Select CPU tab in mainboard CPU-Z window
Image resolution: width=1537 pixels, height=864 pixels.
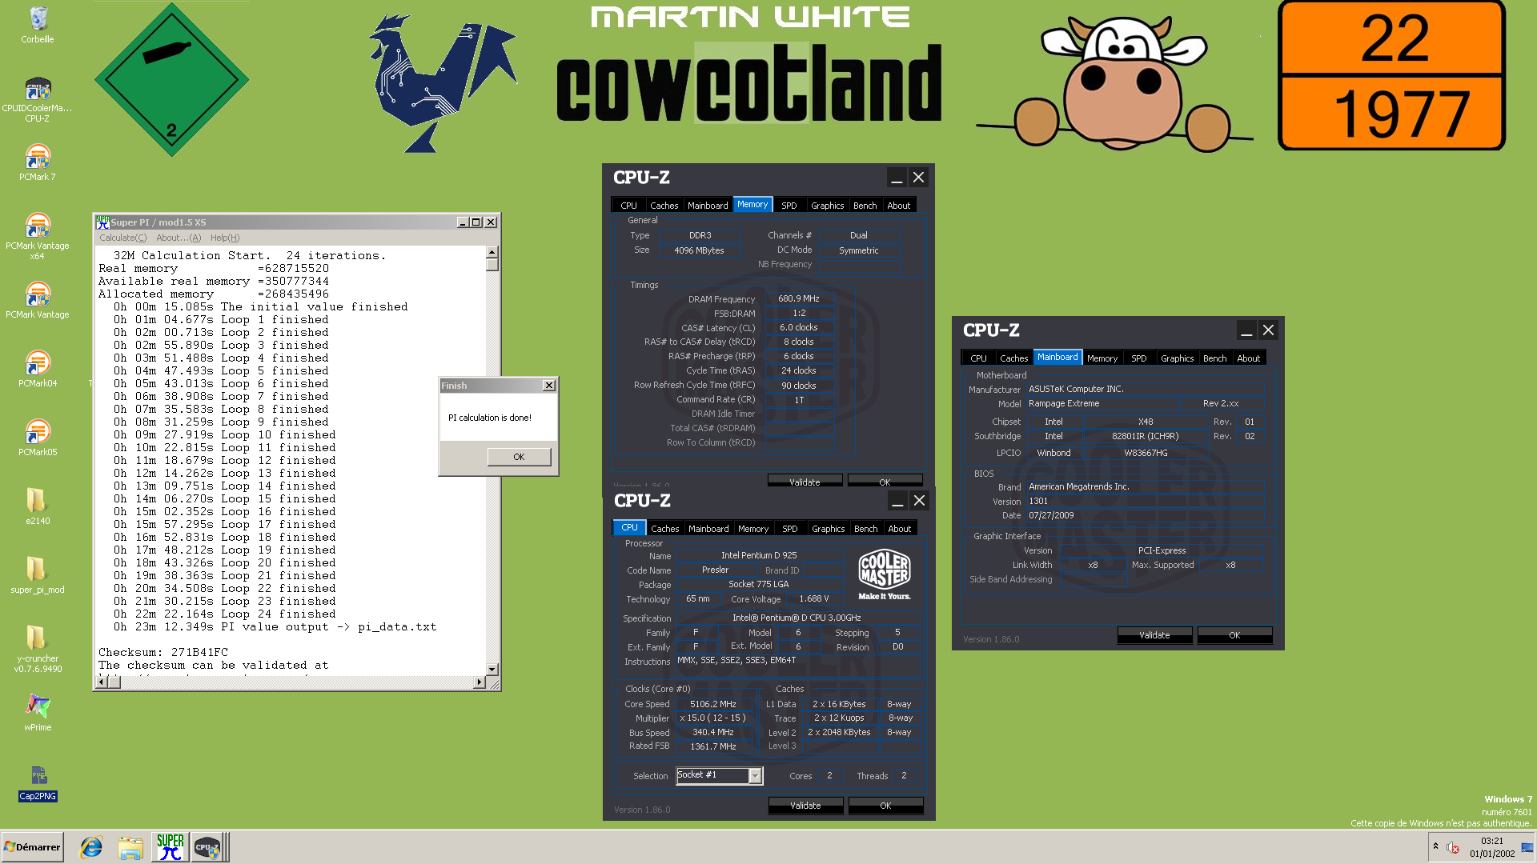[x=978, y=358]
